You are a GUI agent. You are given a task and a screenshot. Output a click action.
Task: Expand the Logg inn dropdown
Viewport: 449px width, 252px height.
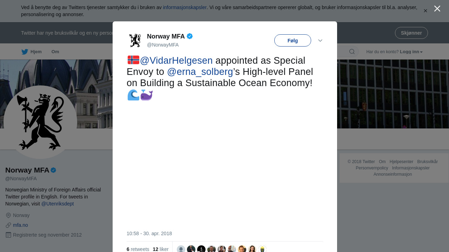[x=411, y=52]
